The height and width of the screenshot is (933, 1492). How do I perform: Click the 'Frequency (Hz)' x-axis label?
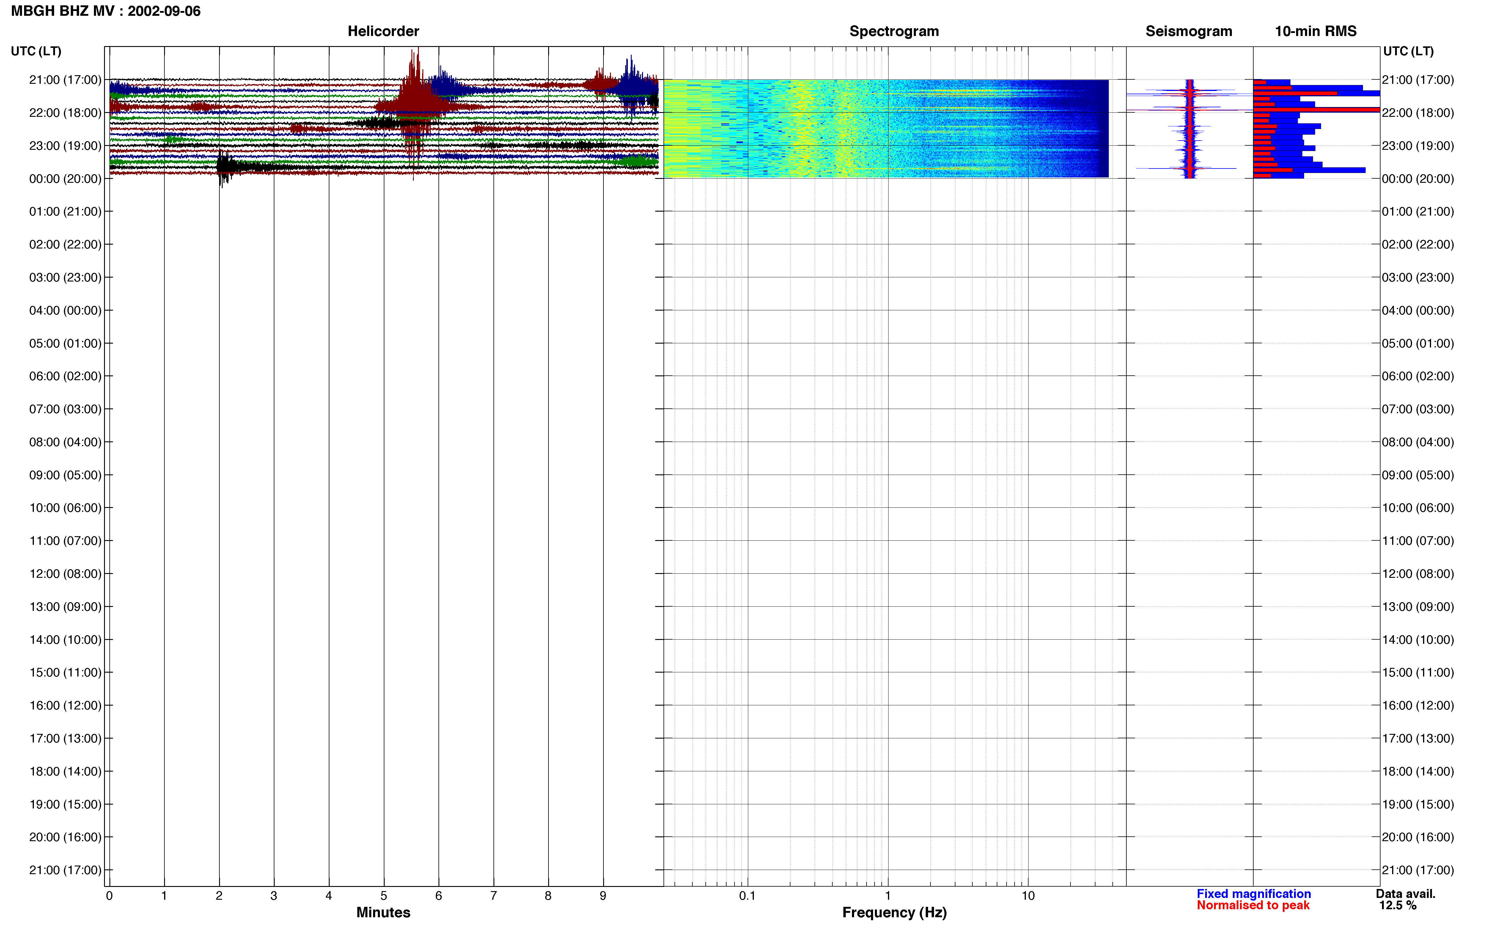(894, 912)
